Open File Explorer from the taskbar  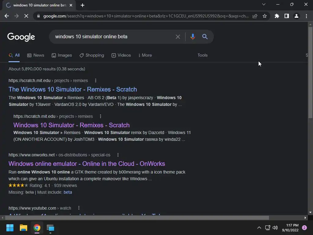point(23,228)
